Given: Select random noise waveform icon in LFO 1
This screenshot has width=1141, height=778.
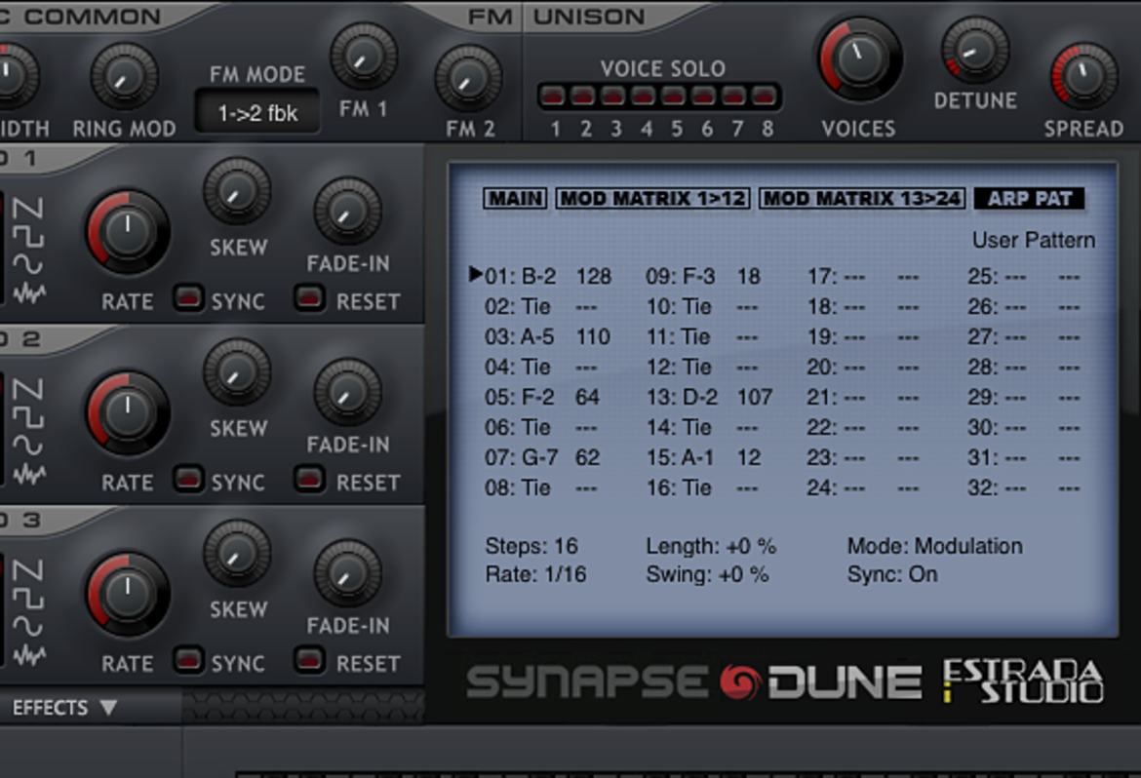Looking at the screenshot, I should pyautogui.click(x=29, y=292).
